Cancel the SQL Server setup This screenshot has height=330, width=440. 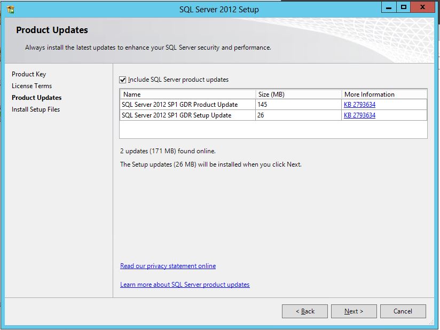(x=403, y=311)
